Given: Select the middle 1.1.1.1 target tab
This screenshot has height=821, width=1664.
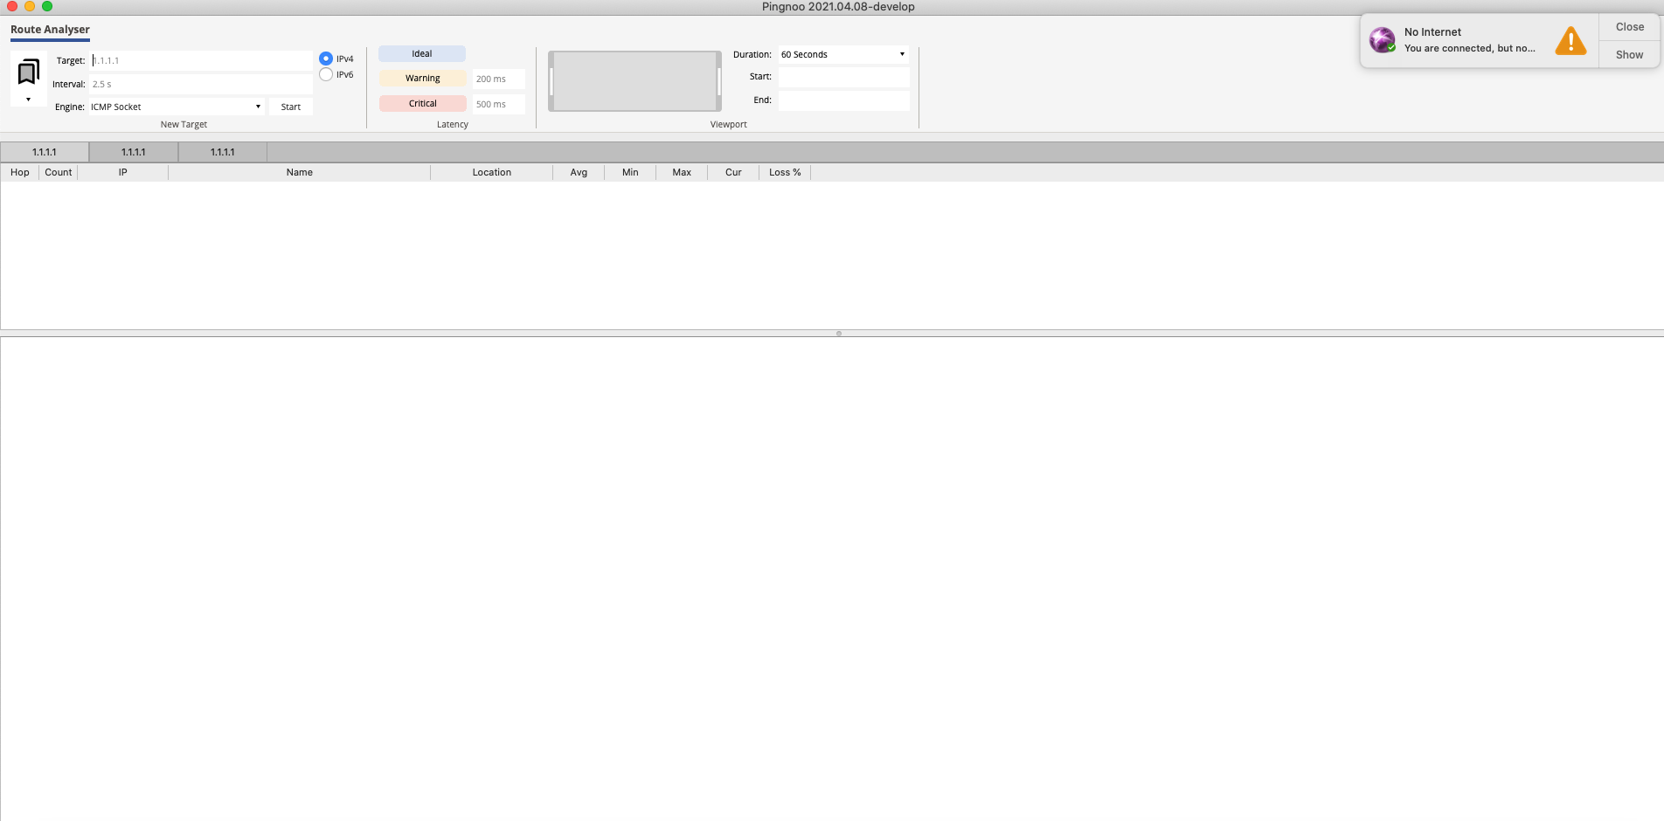Looking at the screenshot, I should pos(133,152).
